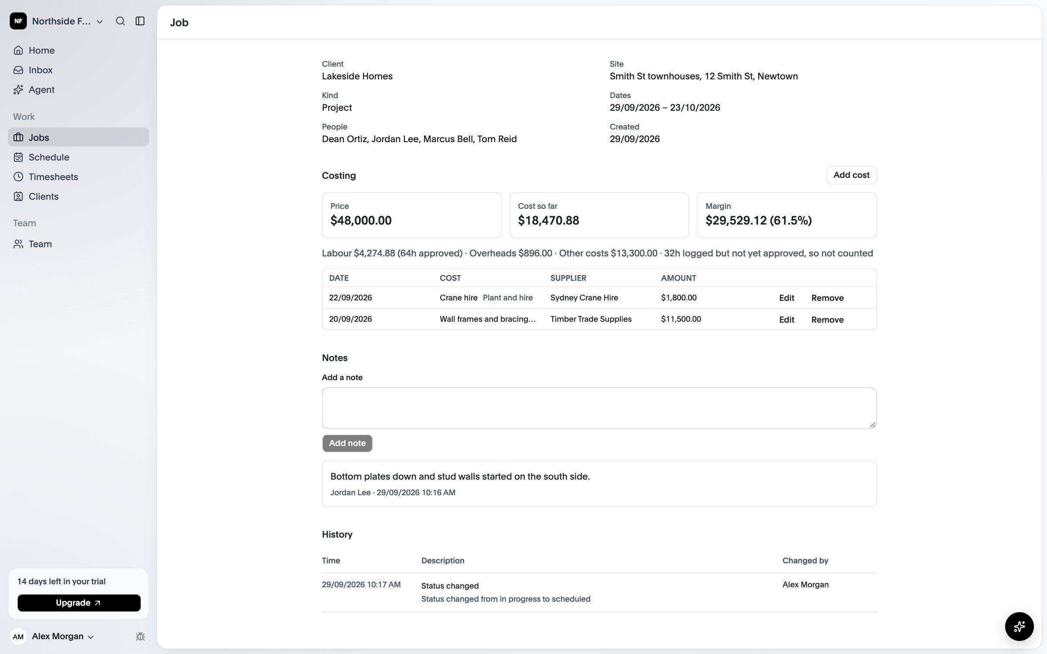
Task: Open the Schedule page
Action: [x=79, y=157]
